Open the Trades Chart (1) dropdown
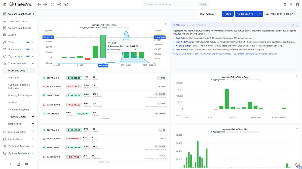Viewport: 302px width, 169px height. click(x=249, y=14)
